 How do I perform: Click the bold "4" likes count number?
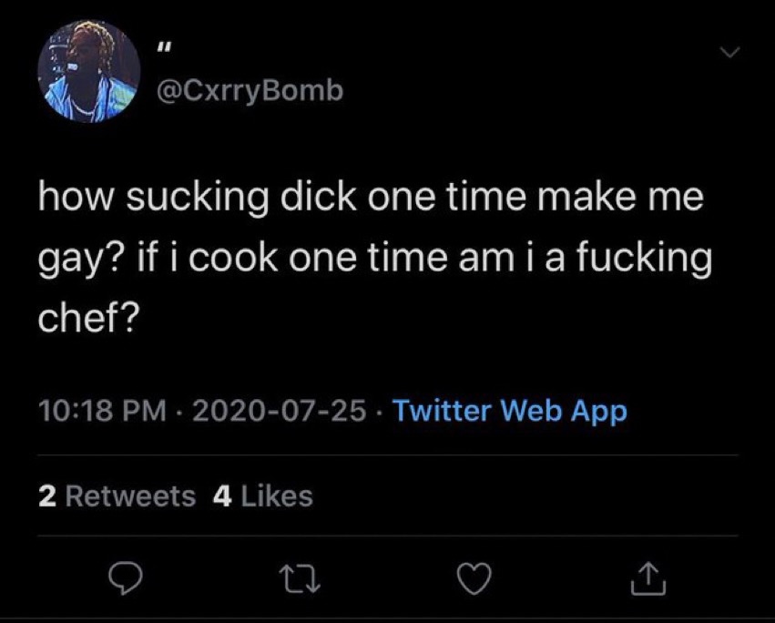pyautogui.click(x=219, y=495)
